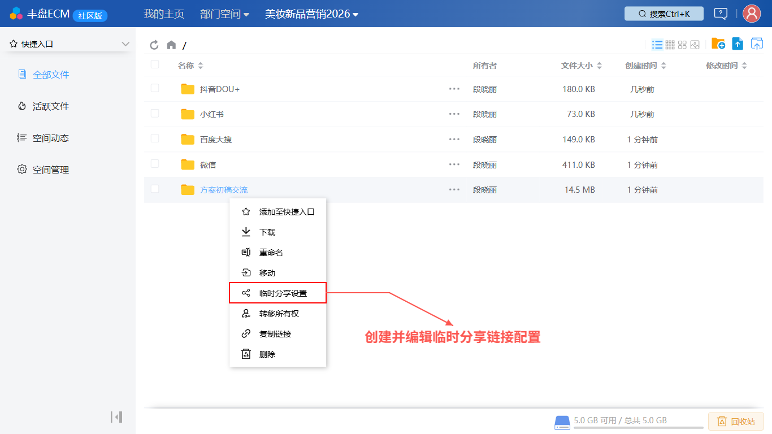Collapse sidebar using the bottom collapse icon
772x434 pixels.
click(116, 417)
